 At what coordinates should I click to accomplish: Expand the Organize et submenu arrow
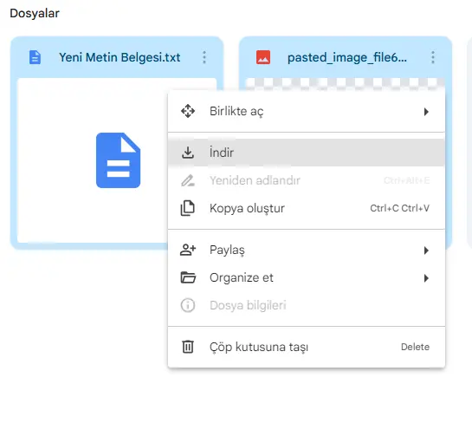point(426,278)
